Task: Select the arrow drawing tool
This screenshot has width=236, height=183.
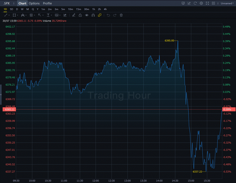Action: coord(40,15)
